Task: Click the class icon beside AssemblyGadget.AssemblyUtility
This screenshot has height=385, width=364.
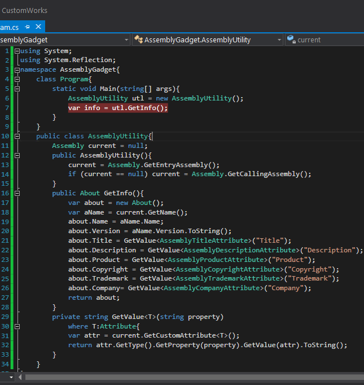Action: point(138,40)
